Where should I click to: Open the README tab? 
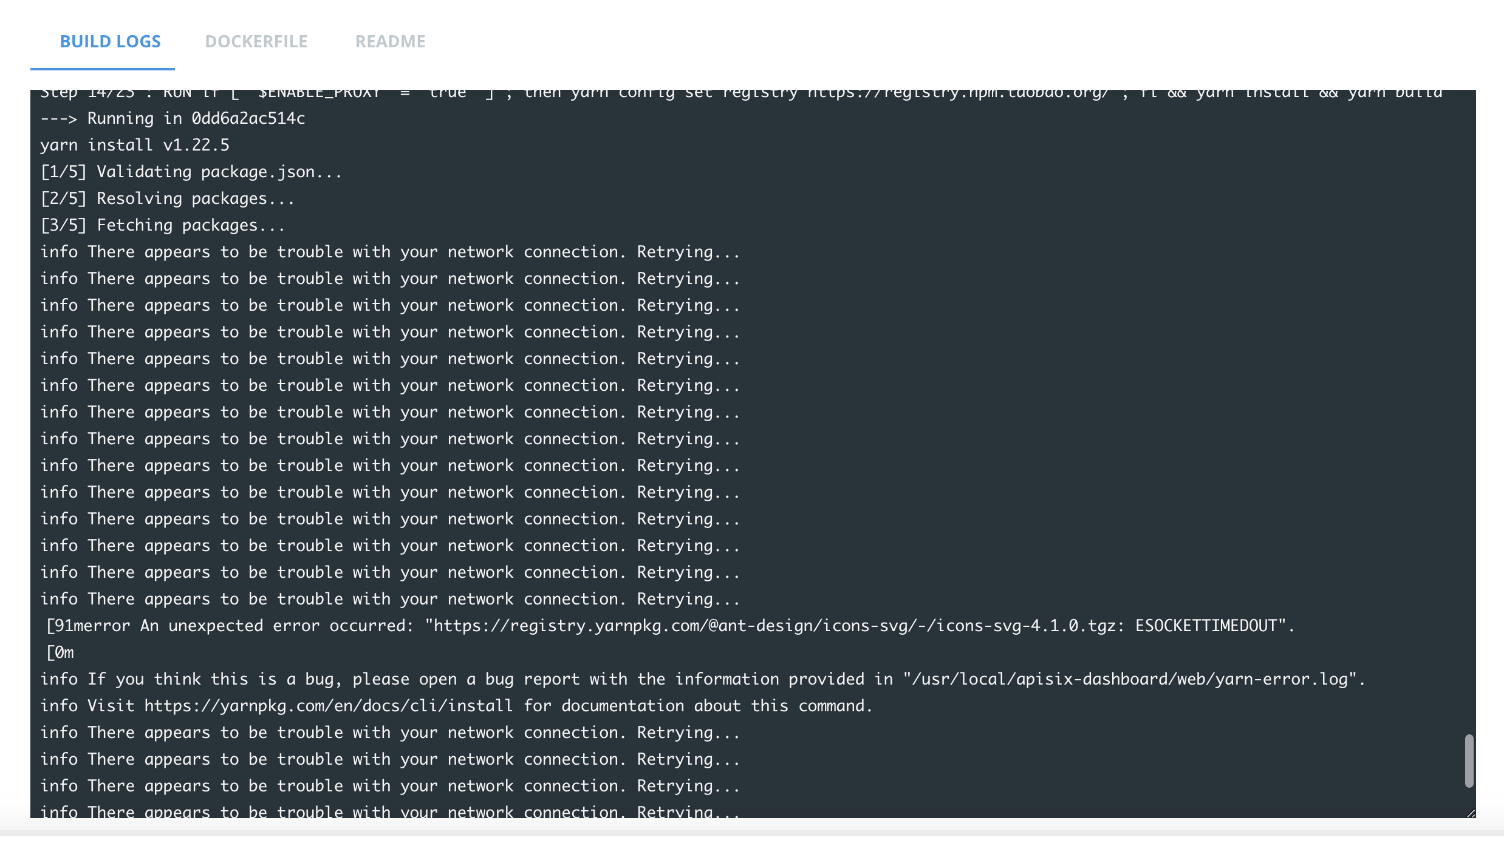[391, 41]
